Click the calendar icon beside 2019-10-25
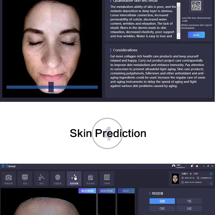The image size is (215, 215). (x=182, y=182)
